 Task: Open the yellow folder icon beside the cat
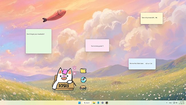pyautogui.click(x=83, y=71)
